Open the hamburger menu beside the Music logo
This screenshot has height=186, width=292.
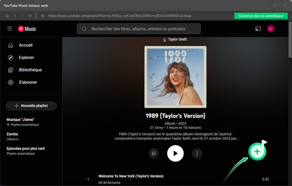[x=10, y=29]
